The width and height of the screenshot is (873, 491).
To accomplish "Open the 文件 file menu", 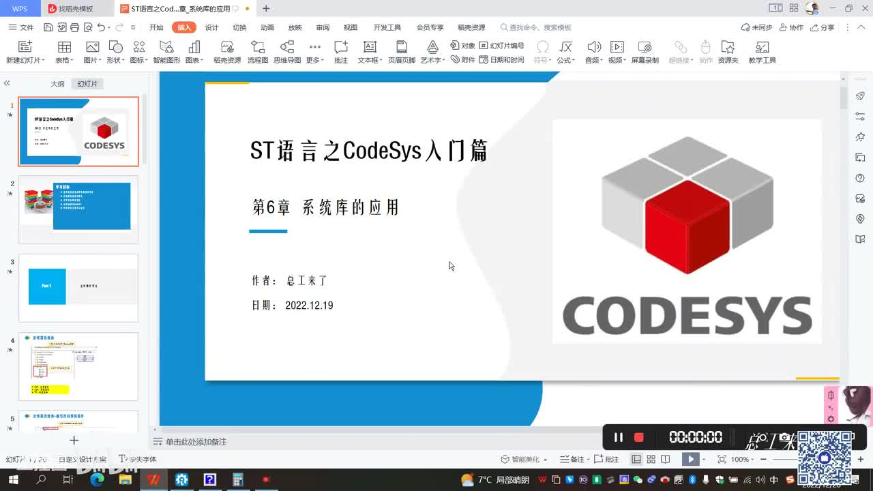I will click(x=21, y=27).
